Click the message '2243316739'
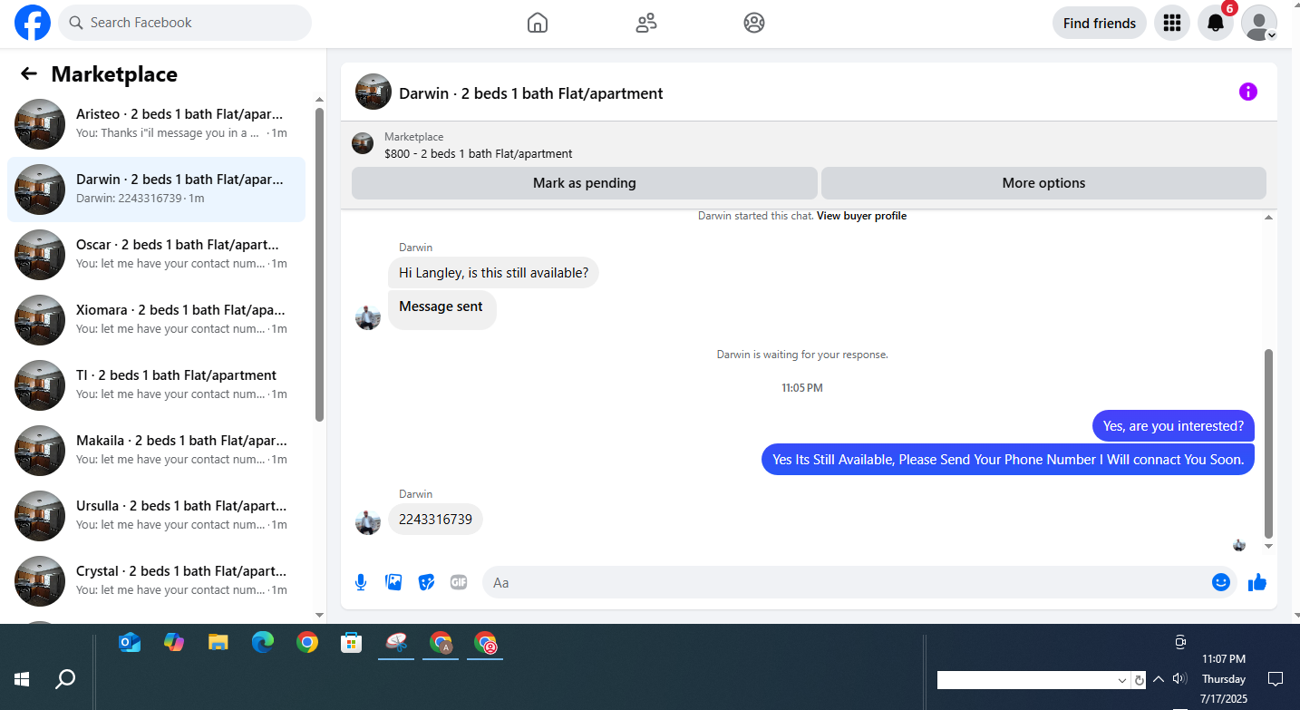Viewport: 1300px width, 710px height. click(x=436, y=520)
